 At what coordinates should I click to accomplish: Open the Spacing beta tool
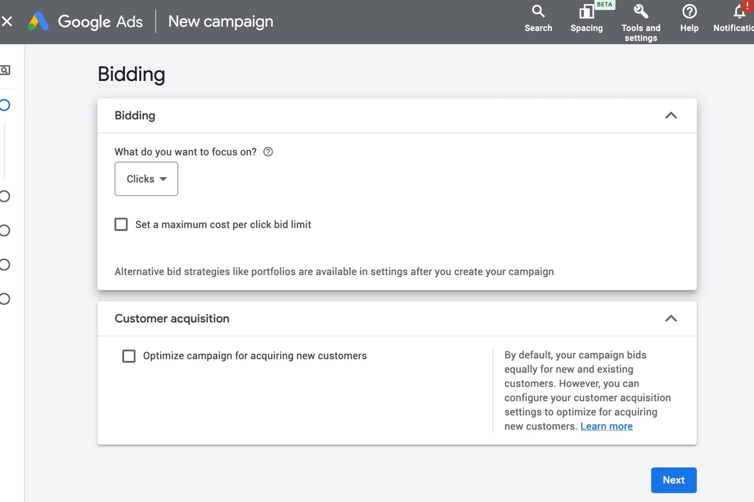586,18
